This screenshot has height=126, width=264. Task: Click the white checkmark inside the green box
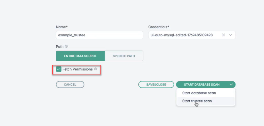pyautogui.click(x=59, y=69)
